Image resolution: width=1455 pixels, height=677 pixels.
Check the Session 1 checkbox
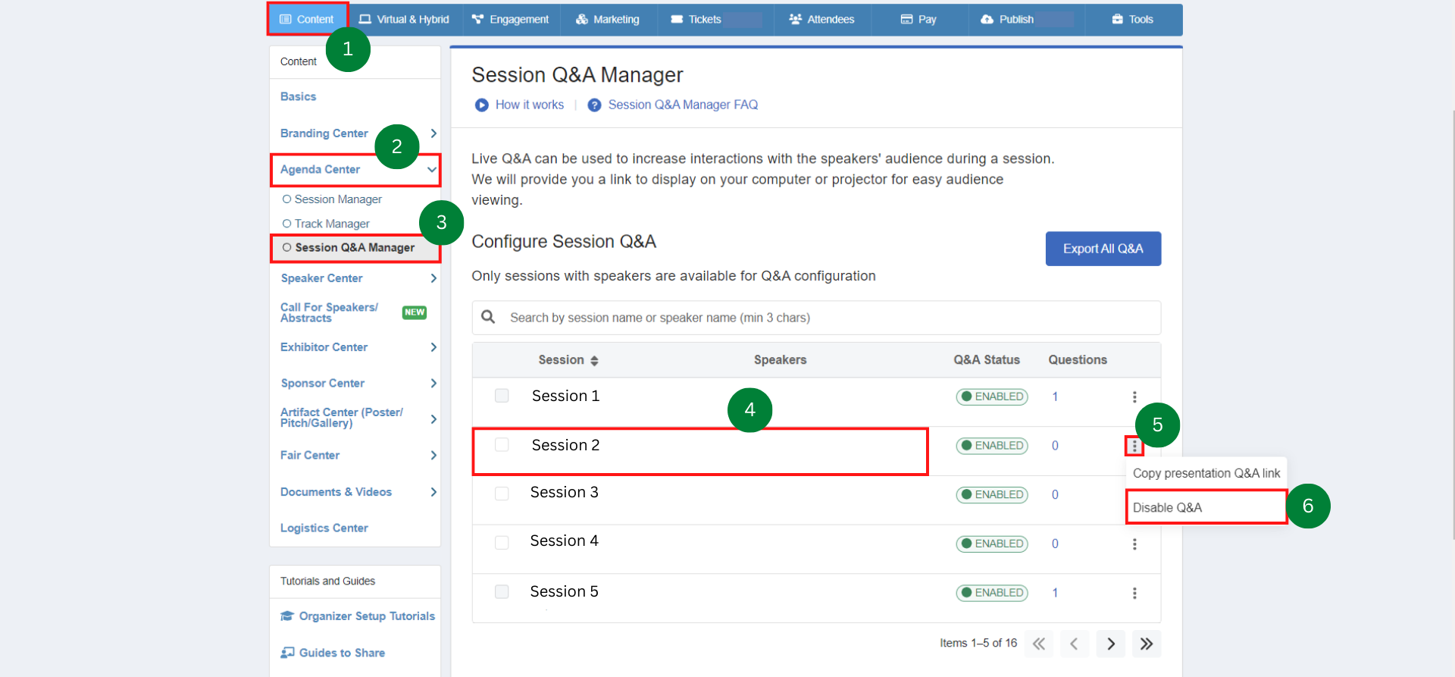[502, 396]
